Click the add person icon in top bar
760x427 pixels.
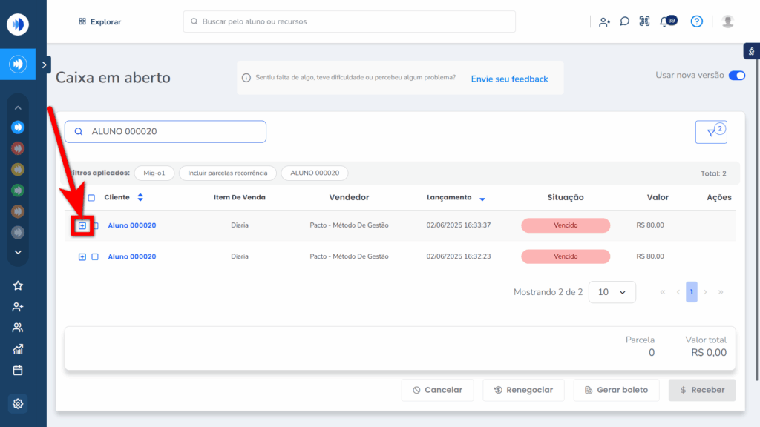605,21
